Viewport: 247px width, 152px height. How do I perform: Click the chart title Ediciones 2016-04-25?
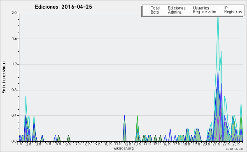tap(63, 7)
